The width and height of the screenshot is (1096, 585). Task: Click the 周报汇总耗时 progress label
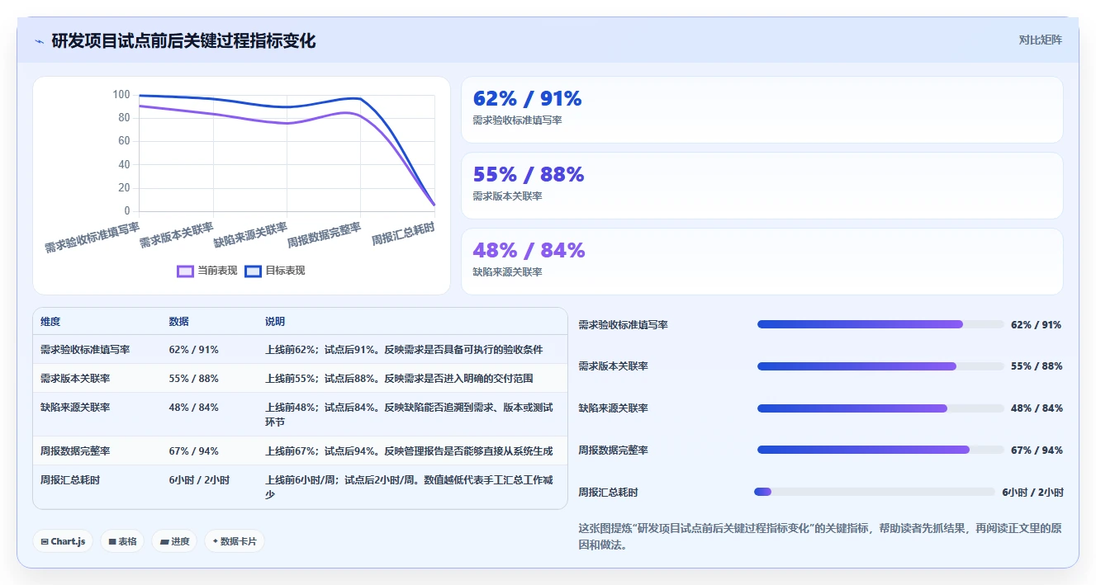608,493
